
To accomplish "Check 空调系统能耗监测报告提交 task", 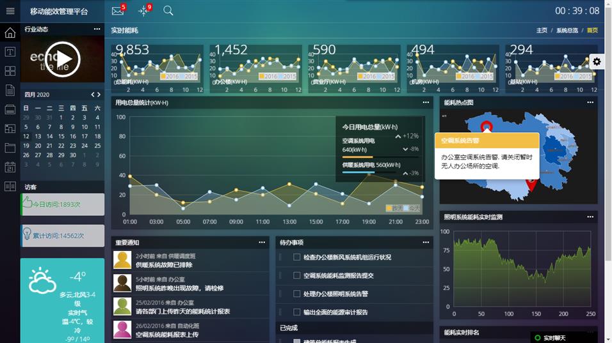I will (x=296, y=275).
